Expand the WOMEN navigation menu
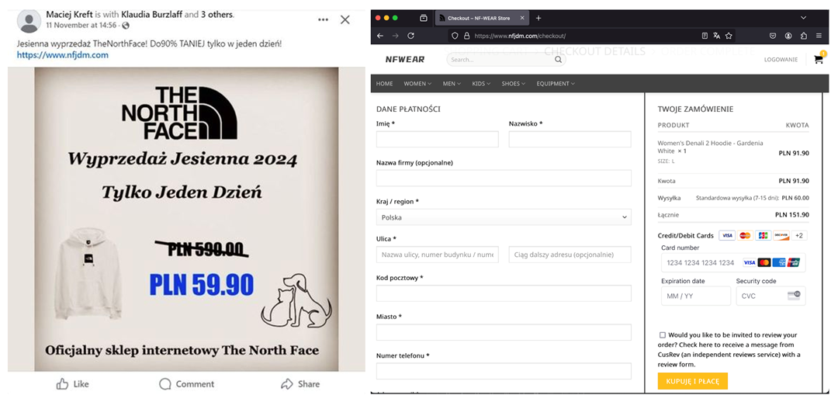 click(417, 84)
